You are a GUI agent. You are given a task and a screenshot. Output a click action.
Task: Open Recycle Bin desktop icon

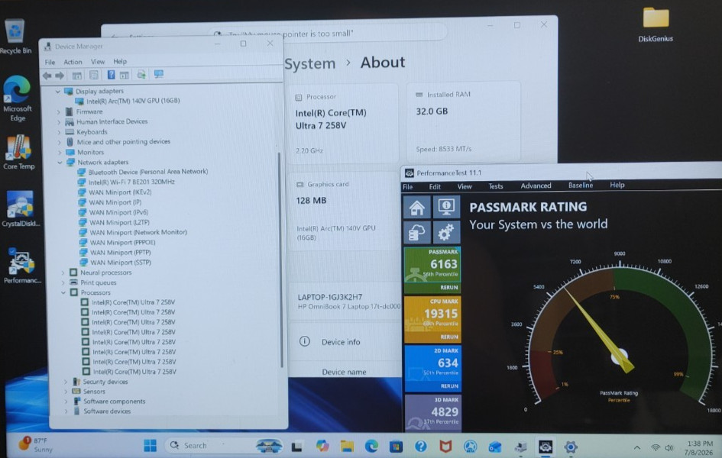click(x=15, y=37)
